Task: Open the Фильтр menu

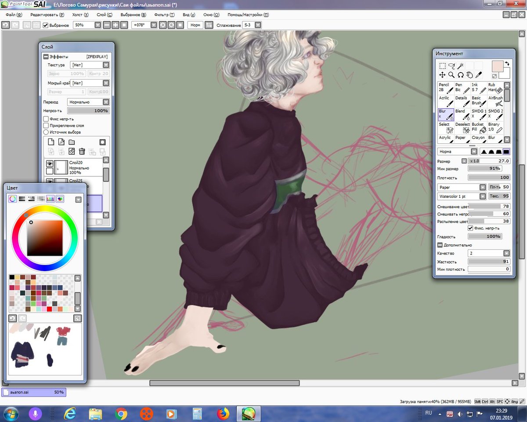Action: tap(165, 15)
